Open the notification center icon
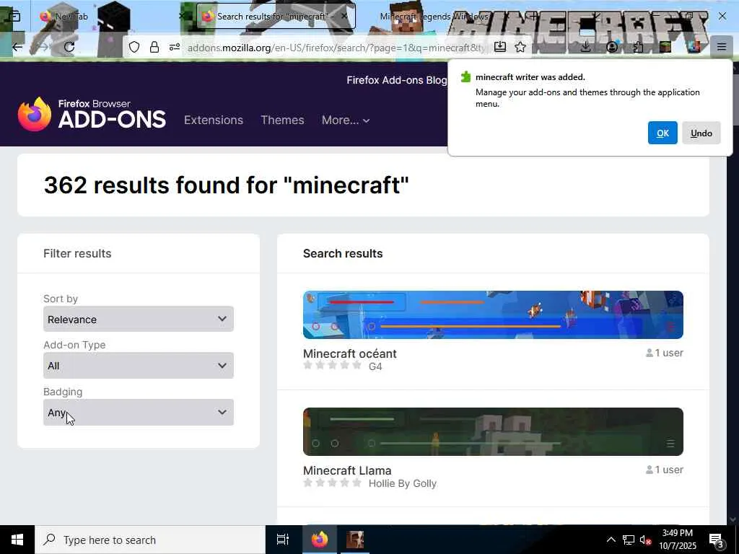This screenshot has width=739, height=554. coord(717,540)
